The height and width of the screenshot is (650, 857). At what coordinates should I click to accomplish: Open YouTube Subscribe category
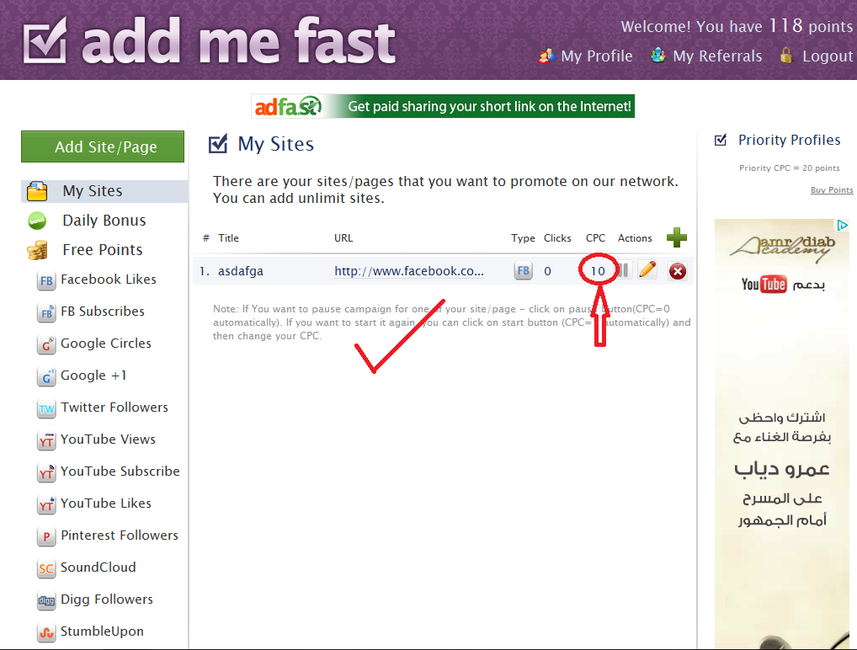[120, 472]
